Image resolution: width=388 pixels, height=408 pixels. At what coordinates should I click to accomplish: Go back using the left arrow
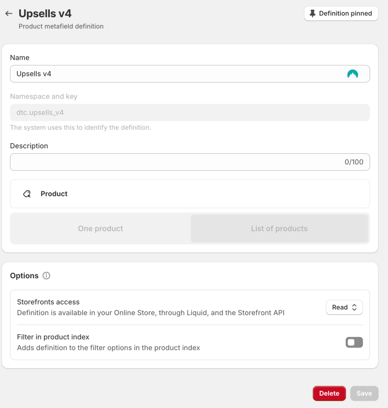coord(9,14)
